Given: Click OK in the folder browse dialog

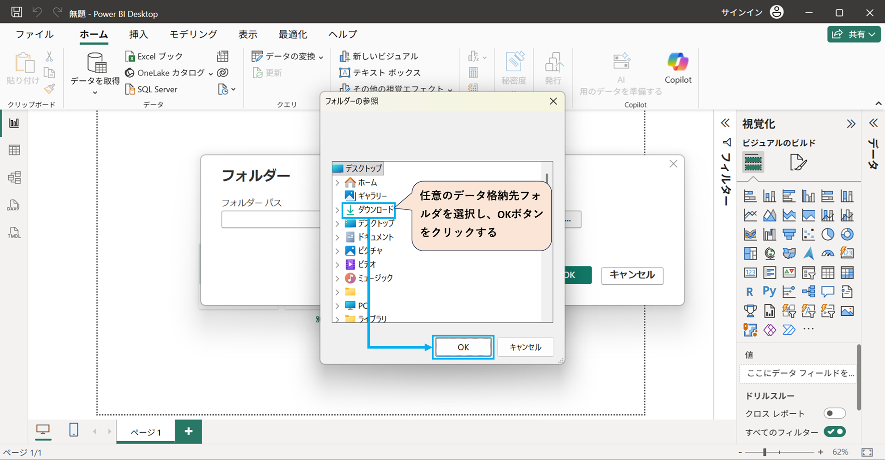Looking at the screenshot, I should point(462,347).
